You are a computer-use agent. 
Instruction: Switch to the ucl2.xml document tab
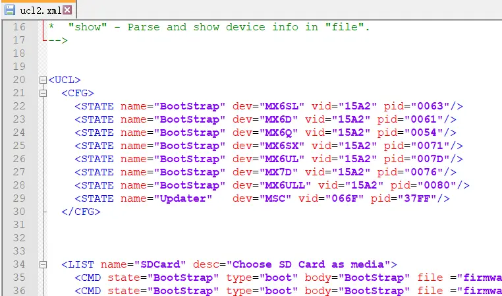38,10
